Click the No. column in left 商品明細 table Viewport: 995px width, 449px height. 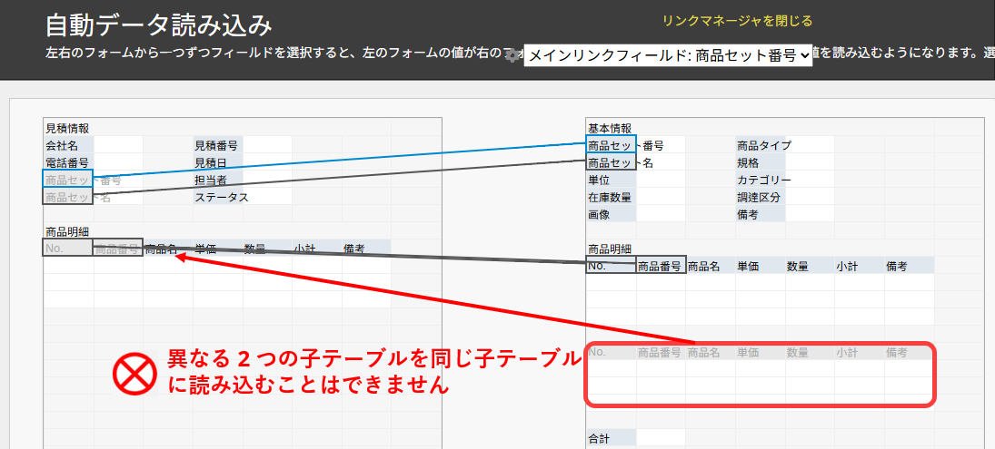point(67,248)
